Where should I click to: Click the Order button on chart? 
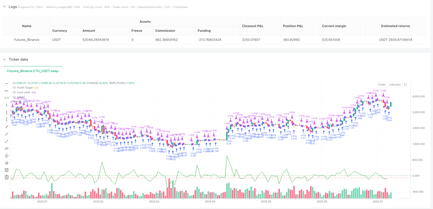[x=382, y=85]
